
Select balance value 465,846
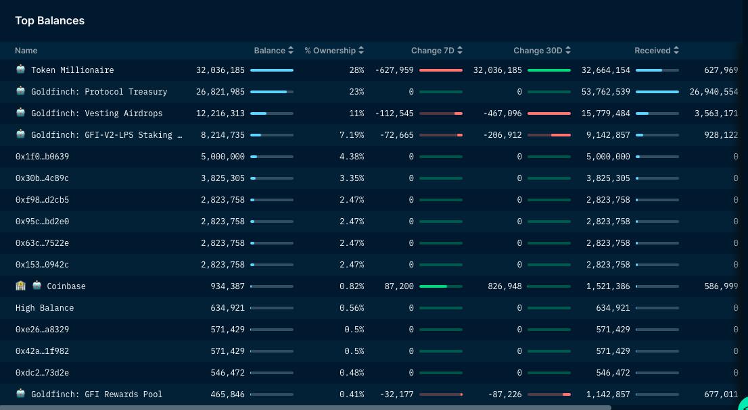tap(227, 394)
